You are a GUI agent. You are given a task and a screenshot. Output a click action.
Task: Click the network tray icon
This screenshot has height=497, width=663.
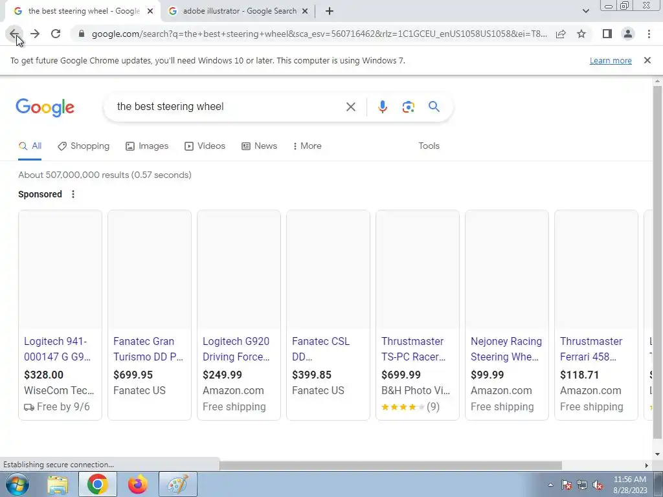[x=582, y=485]
